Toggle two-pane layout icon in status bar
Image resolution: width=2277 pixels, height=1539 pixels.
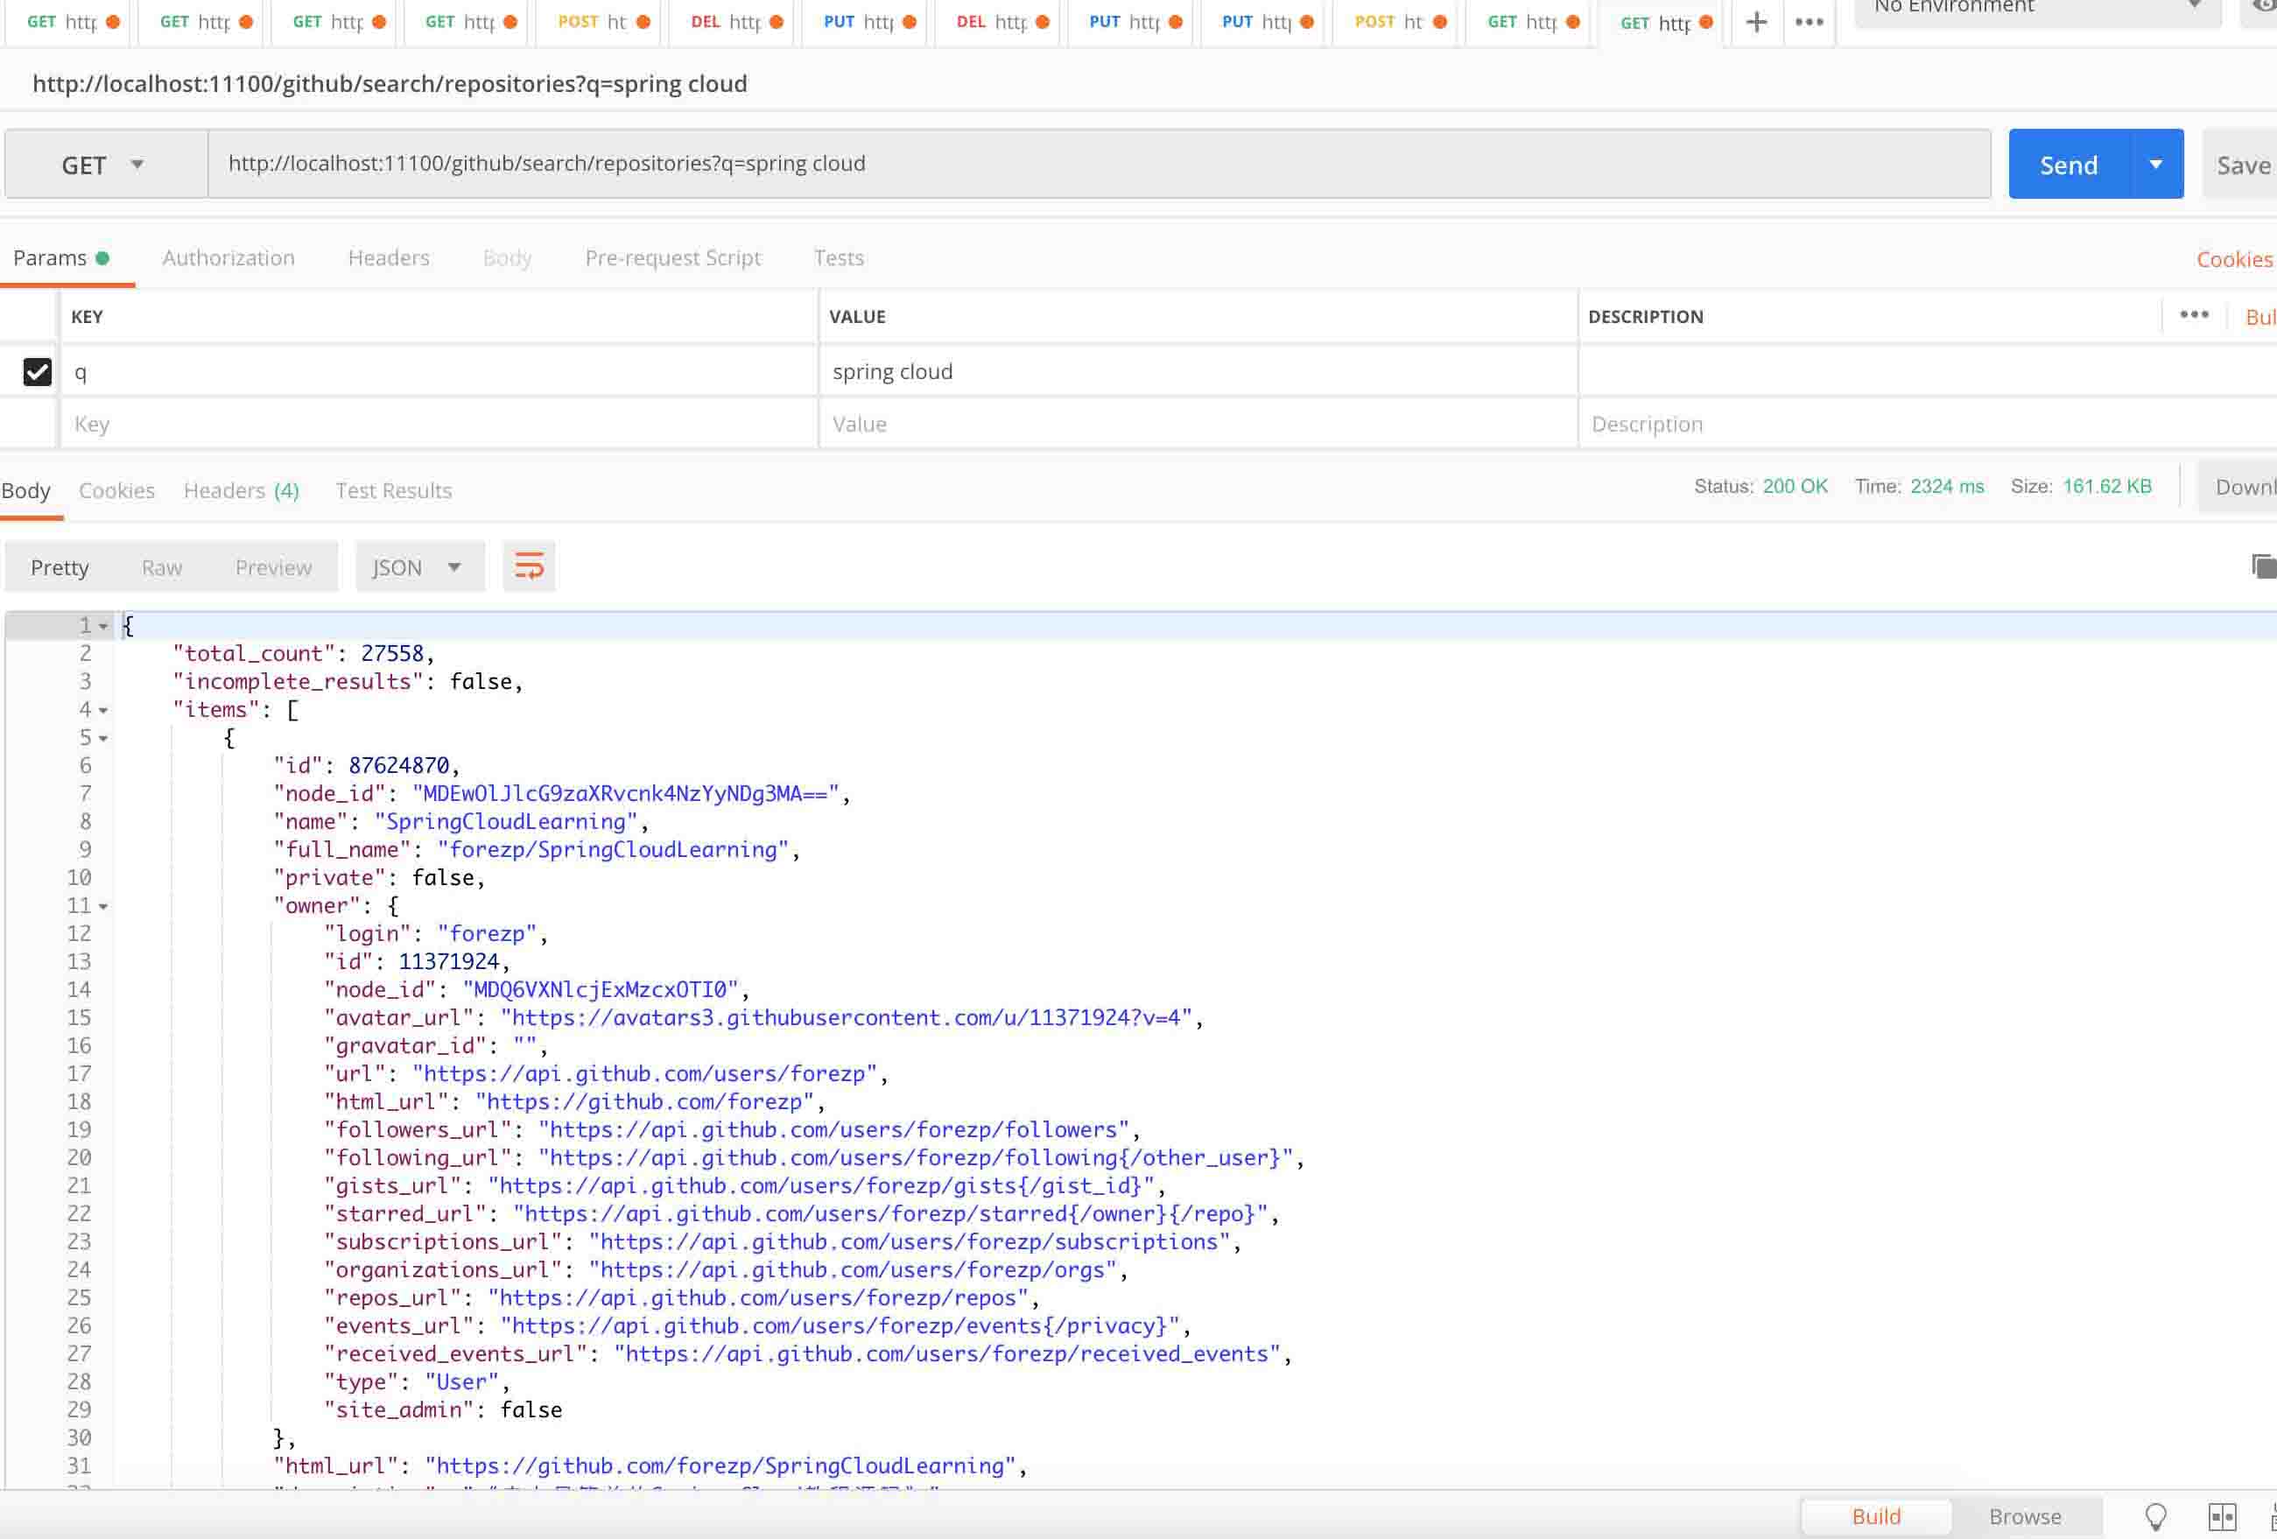[2222, 1515]
